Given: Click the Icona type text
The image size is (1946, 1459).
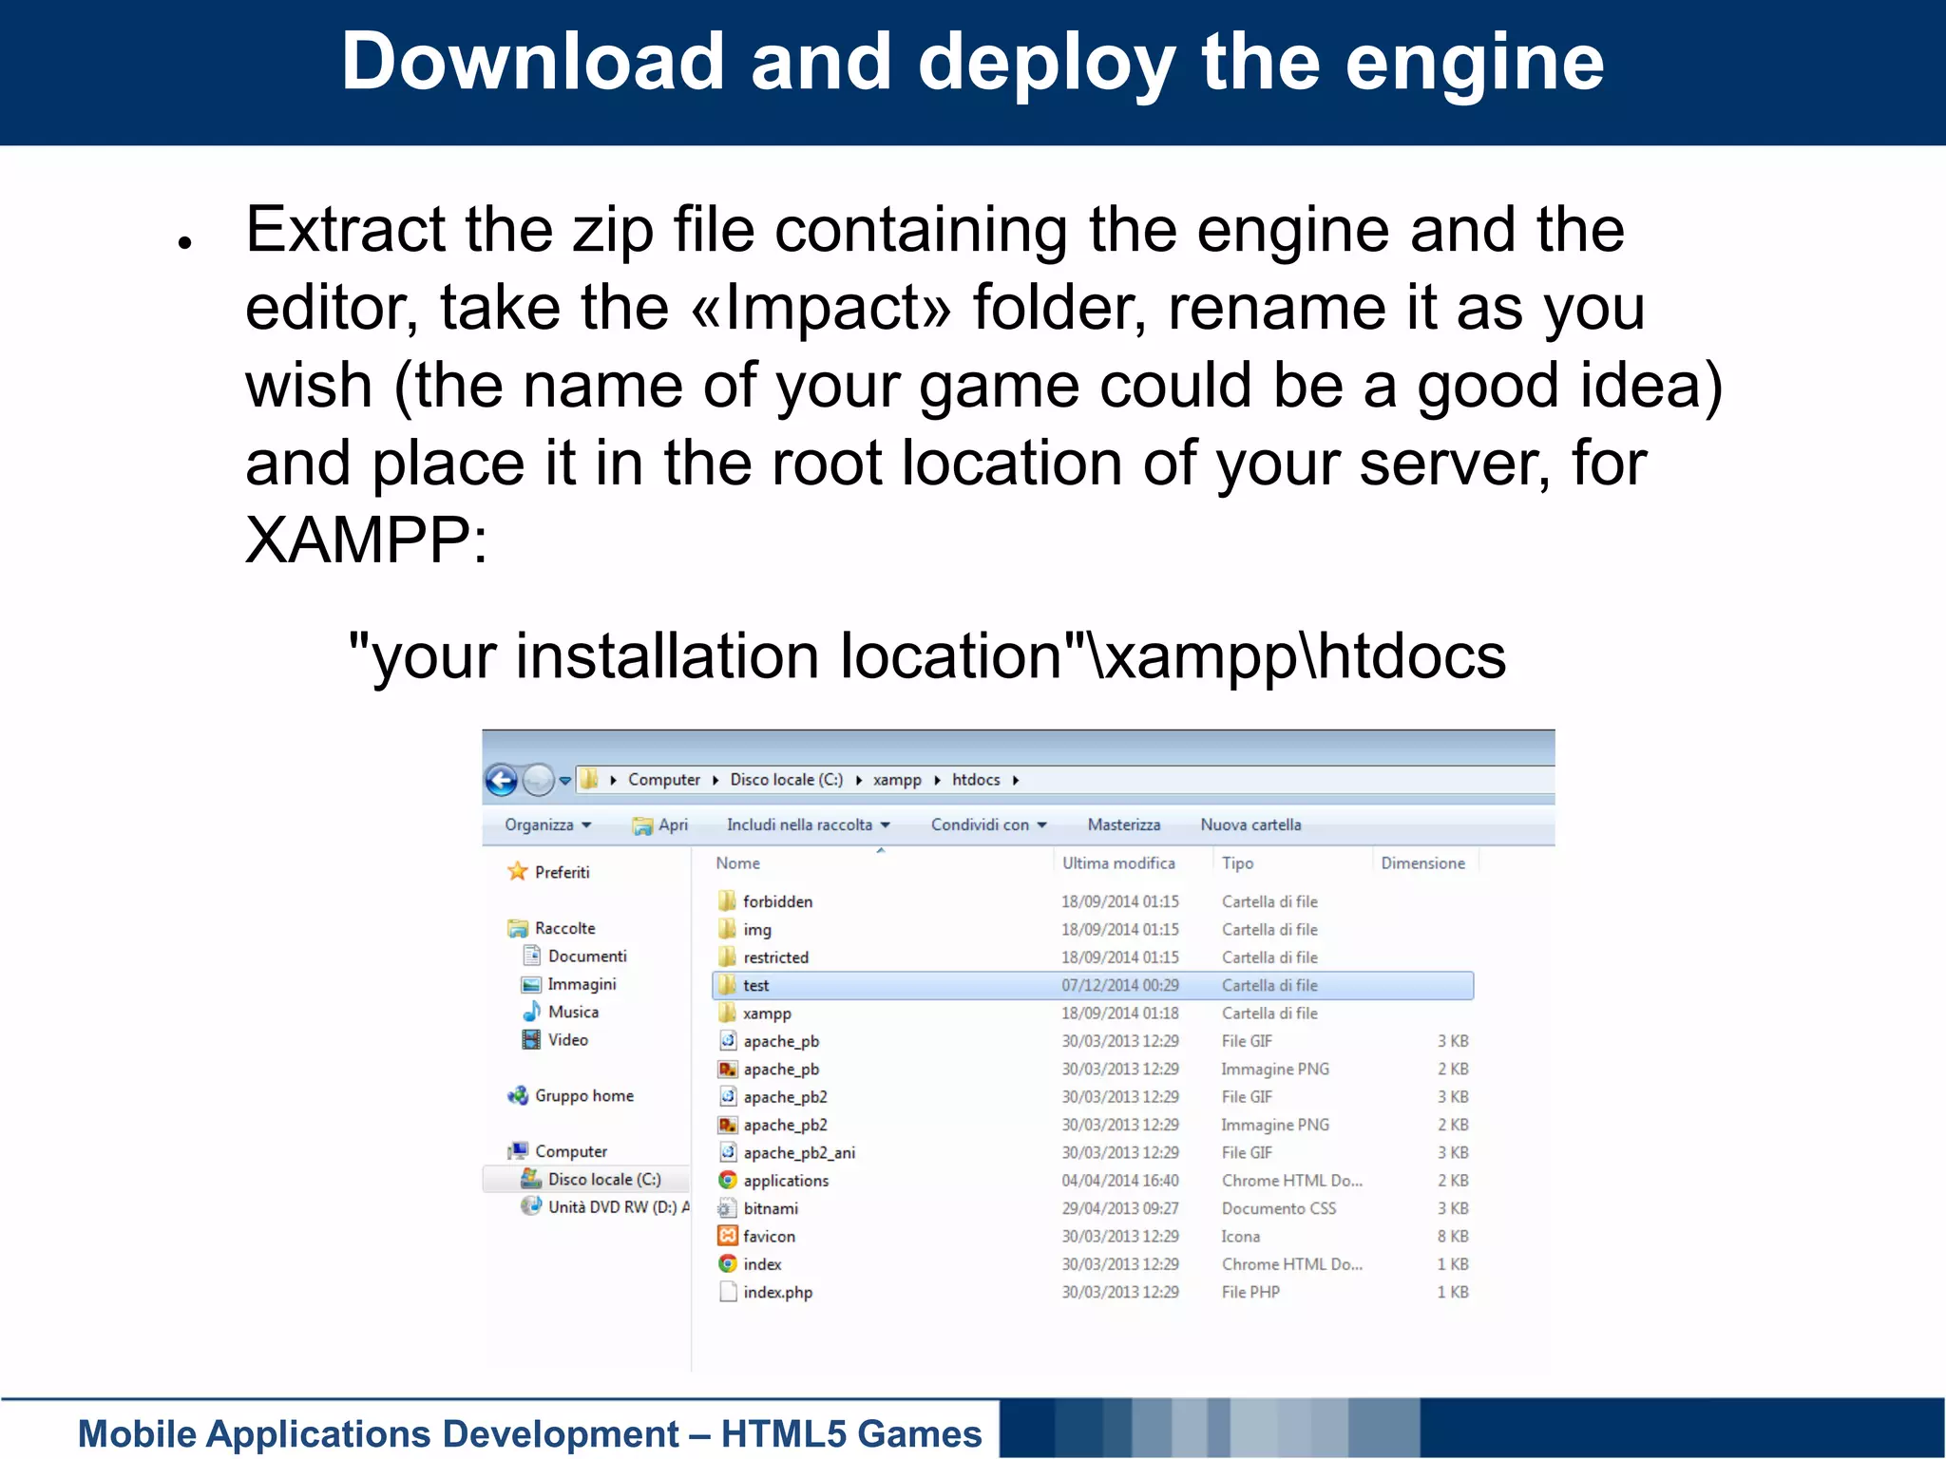Looking at the screenshot, I should 1241,1236.
